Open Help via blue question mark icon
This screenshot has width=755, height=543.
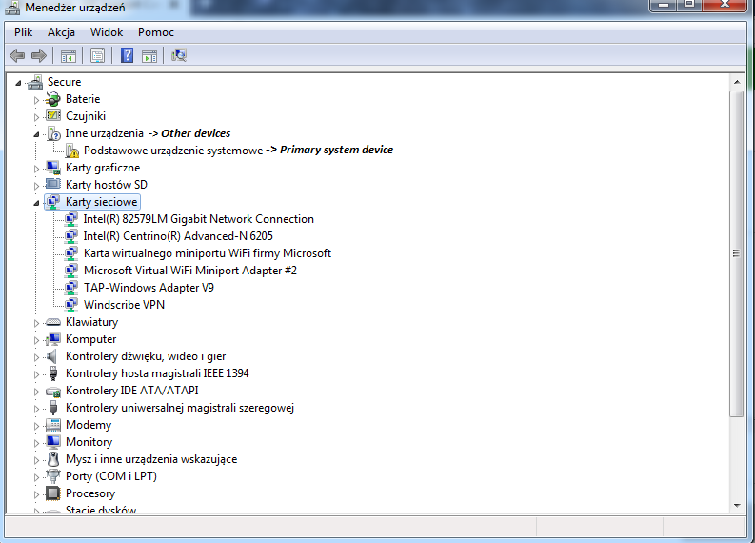click(127, 55)
